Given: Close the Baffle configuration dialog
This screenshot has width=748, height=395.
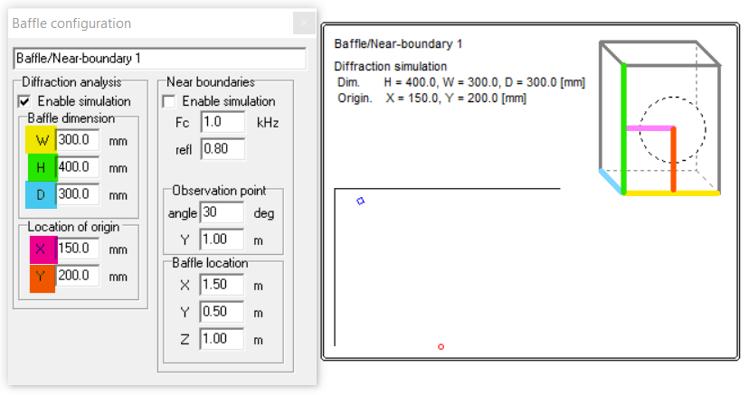Looking at the screenshot, I should point(304,24).
